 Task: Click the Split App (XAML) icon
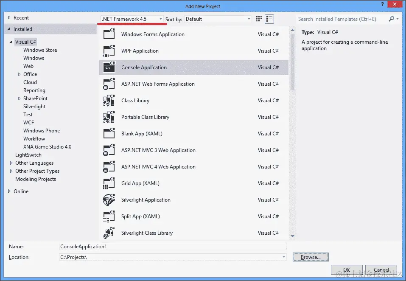pos(109,216)
